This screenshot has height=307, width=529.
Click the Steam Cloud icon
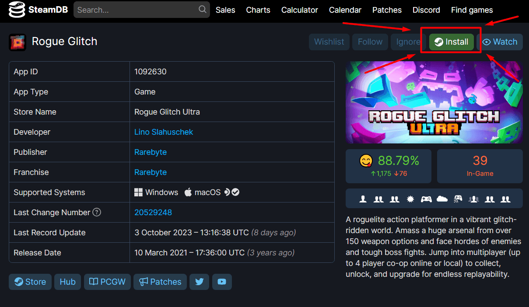[442, 199]
